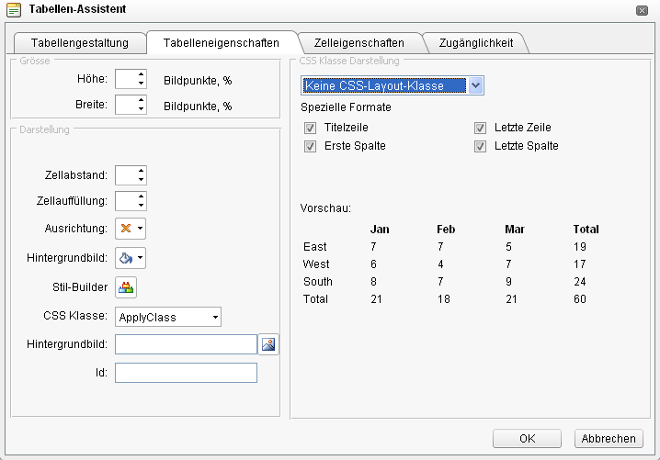Uncheck the Letzte Zeile checkbox
660x460 pixels.
tap(480, 128)
